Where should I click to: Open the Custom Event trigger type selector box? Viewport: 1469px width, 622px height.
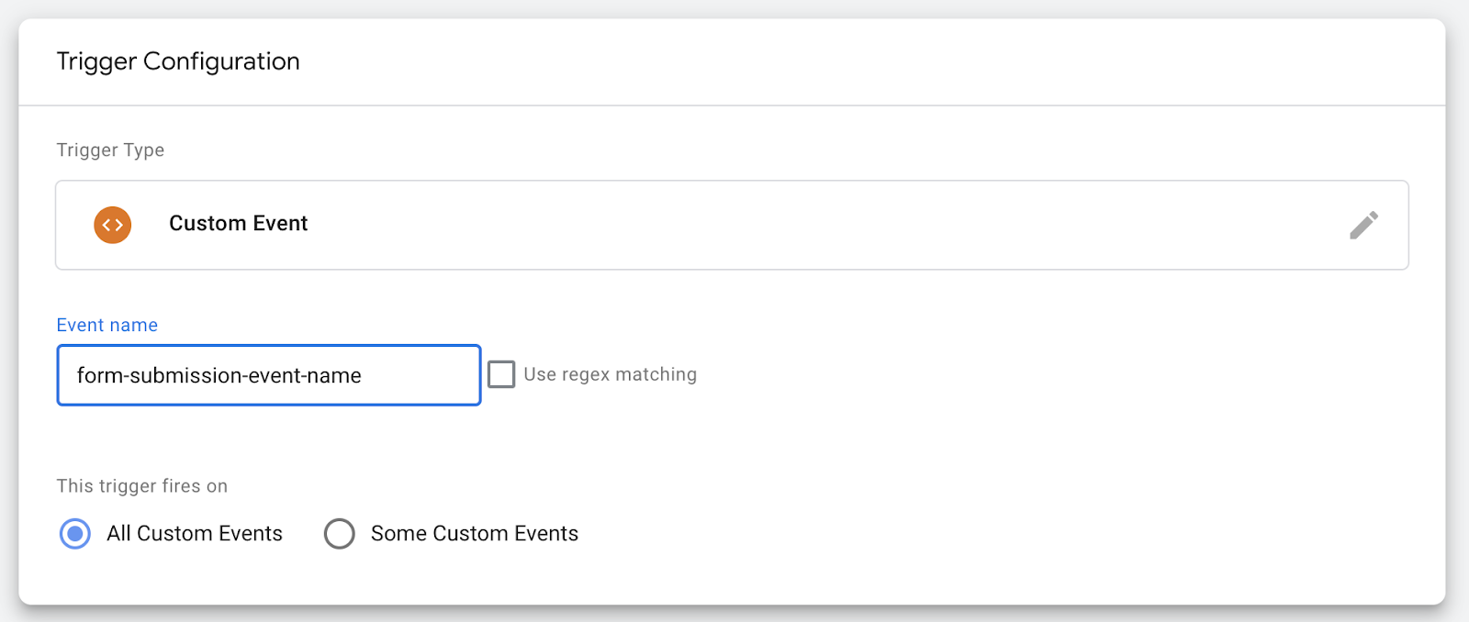pos(732,225)
